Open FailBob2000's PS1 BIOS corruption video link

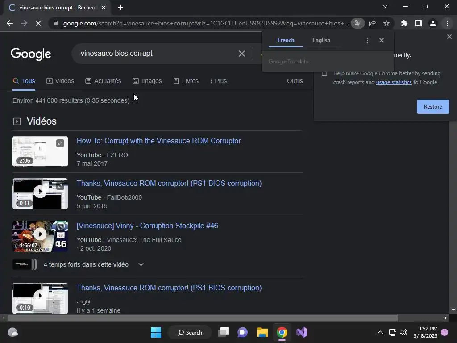[x=169, y=184]
